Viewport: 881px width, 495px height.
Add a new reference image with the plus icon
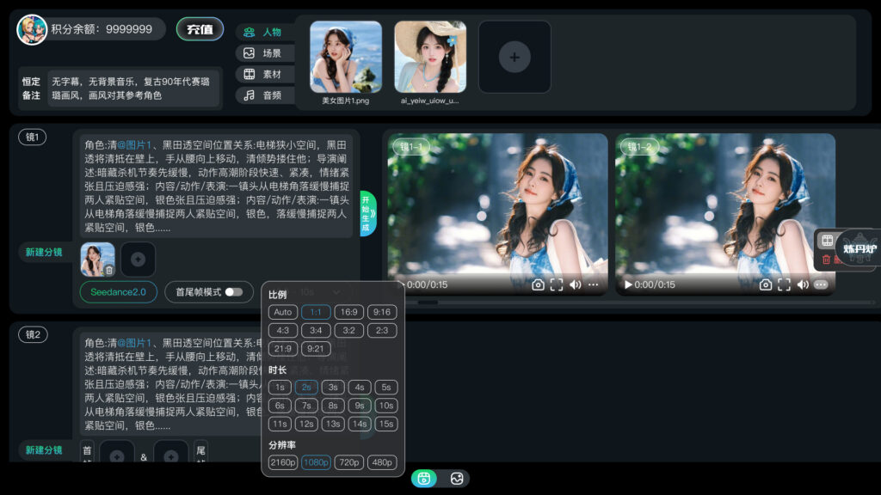click(x=514, y=57)
